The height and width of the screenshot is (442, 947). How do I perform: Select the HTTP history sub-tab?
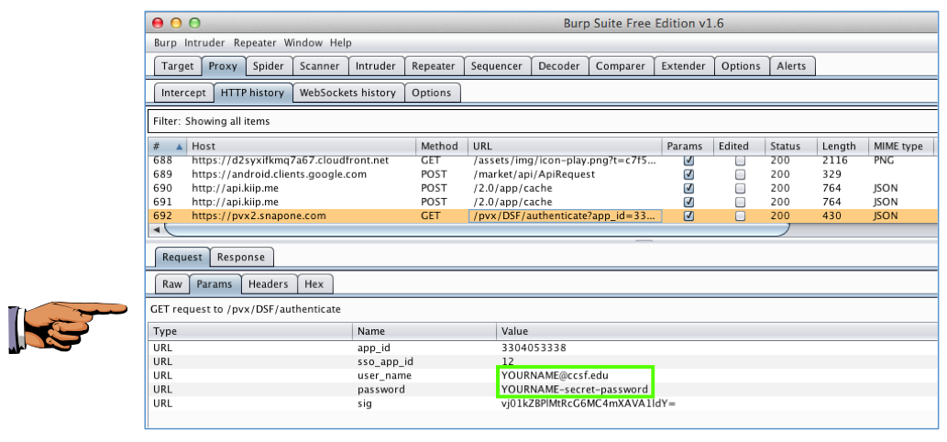point(252,93)
